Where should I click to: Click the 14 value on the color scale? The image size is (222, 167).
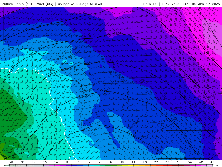click(x=133, y=162)
